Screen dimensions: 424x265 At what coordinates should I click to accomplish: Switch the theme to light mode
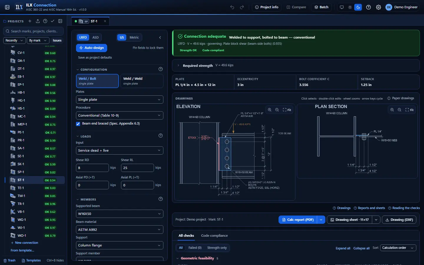click(x=350, y=7)
